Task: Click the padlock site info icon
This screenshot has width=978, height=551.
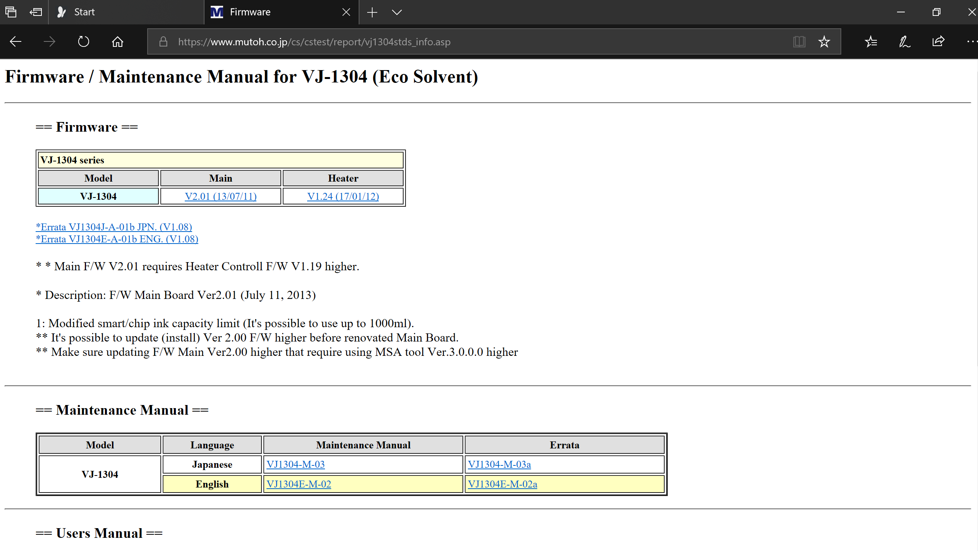Action: (163, 41)
